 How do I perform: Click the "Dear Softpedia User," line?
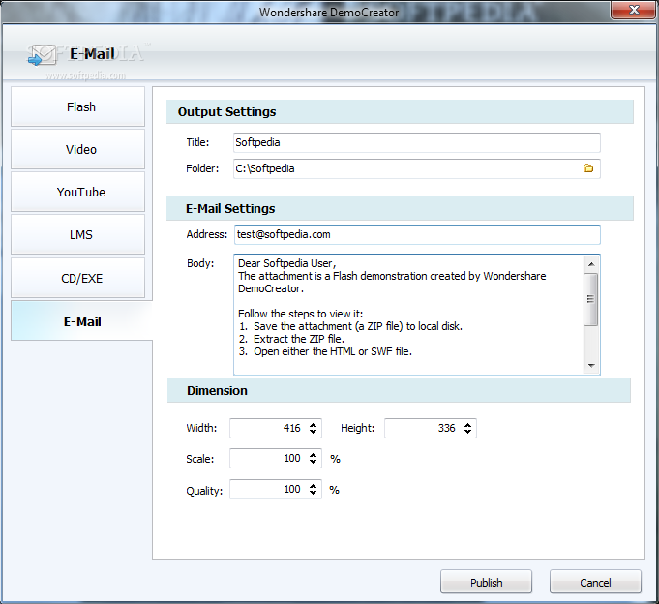coord(287,263)
